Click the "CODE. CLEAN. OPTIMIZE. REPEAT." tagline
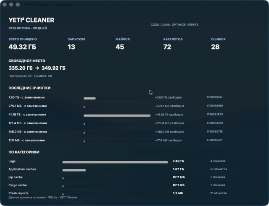This screenshot has height=206, width=269. pyautogui.click(x=175, y=25)
